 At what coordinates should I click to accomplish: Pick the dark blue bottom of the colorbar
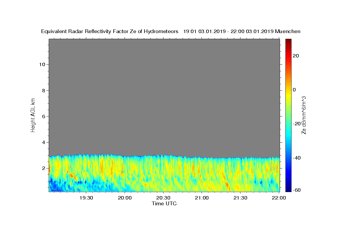click(288, 189)
